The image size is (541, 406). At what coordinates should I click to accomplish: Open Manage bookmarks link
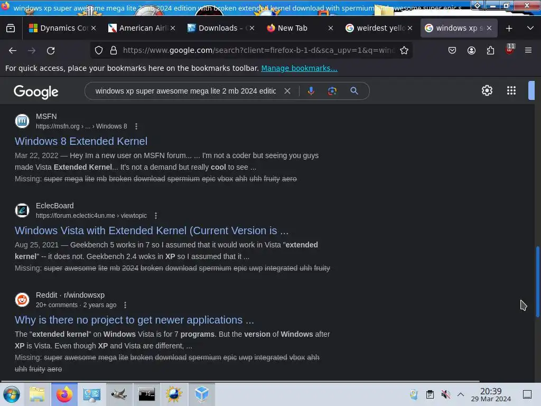pyautogui.click(x=299, y=68)
